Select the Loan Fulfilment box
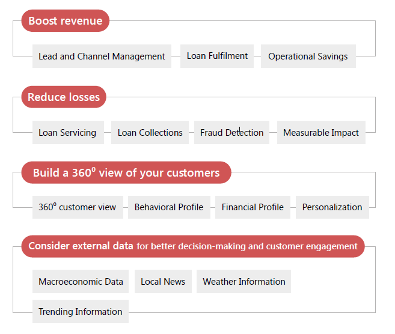This screenshot has width=395, height=334. pyautogui.click(x=217, y=56)
